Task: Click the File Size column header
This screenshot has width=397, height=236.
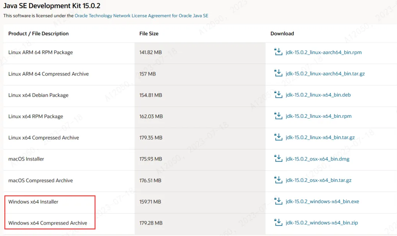Action: 149,34
